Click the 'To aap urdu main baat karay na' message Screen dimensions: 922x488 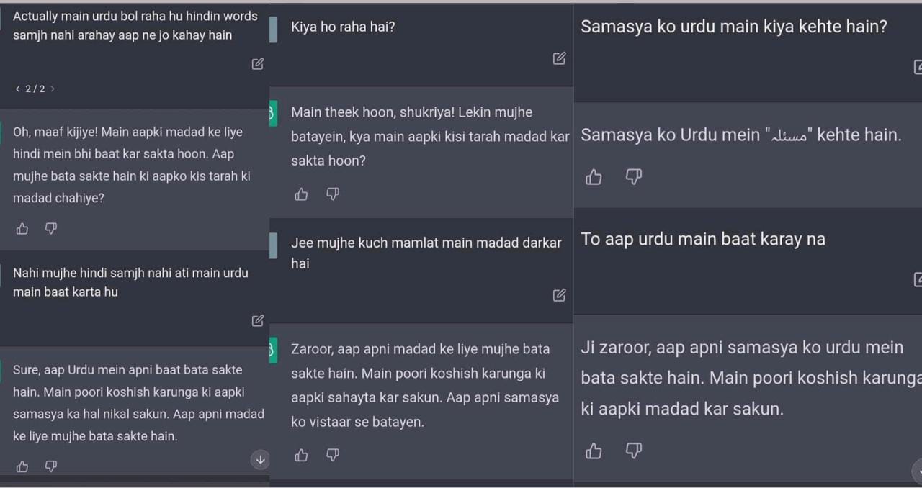[703, 240]
